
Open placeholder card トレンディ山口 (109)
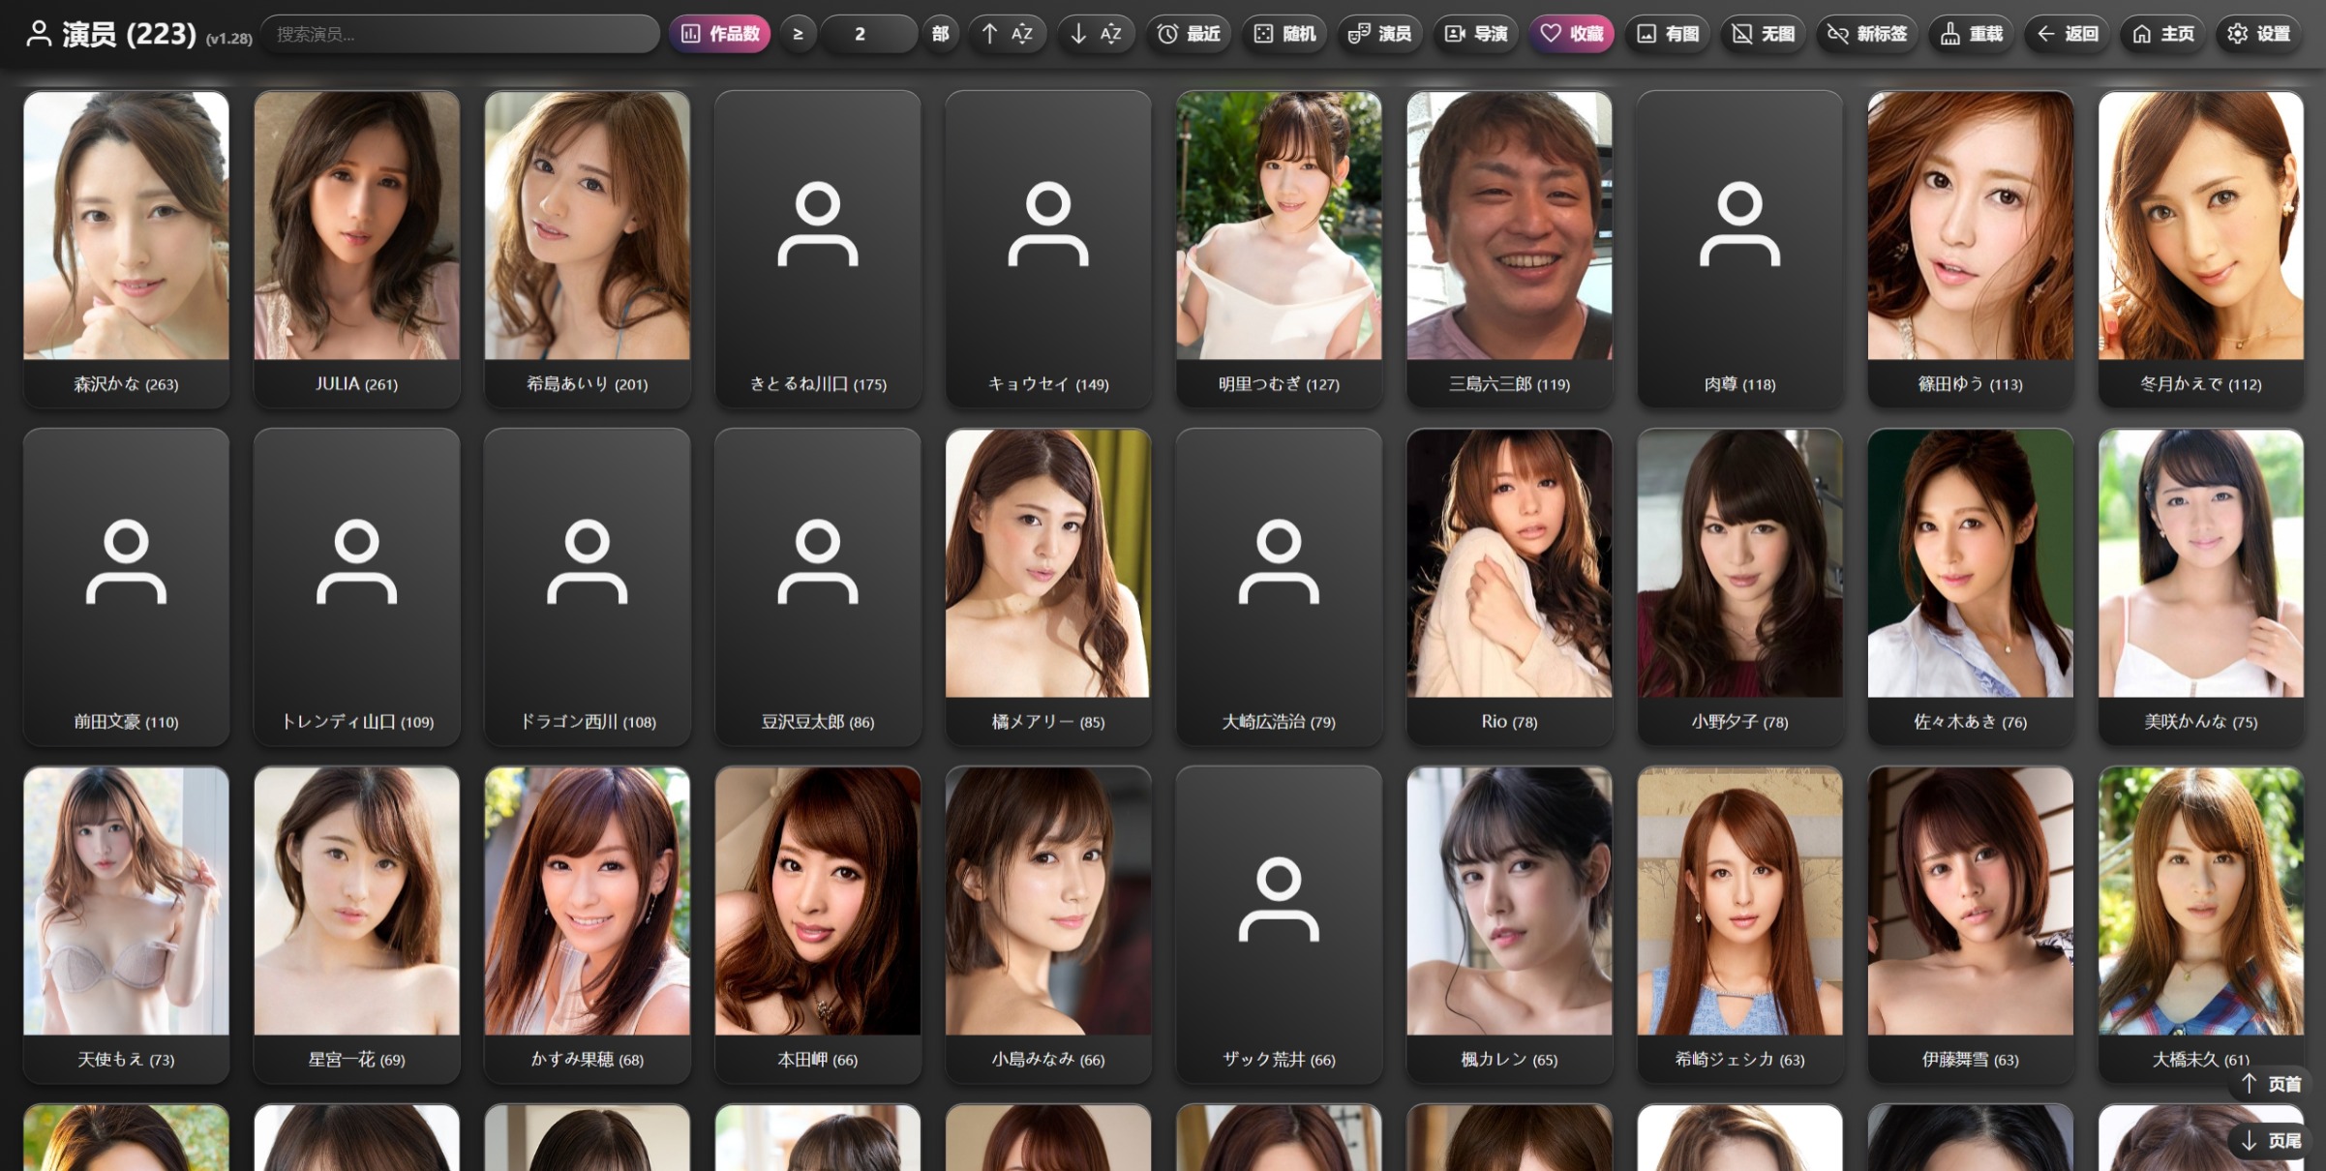point(357,586)
